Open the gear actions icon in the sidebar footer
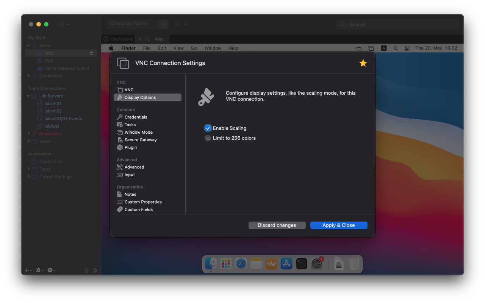Screen dimensions: 485x303 tap(38, 270)
